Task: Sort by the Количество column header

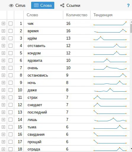Action: (77, 15)
